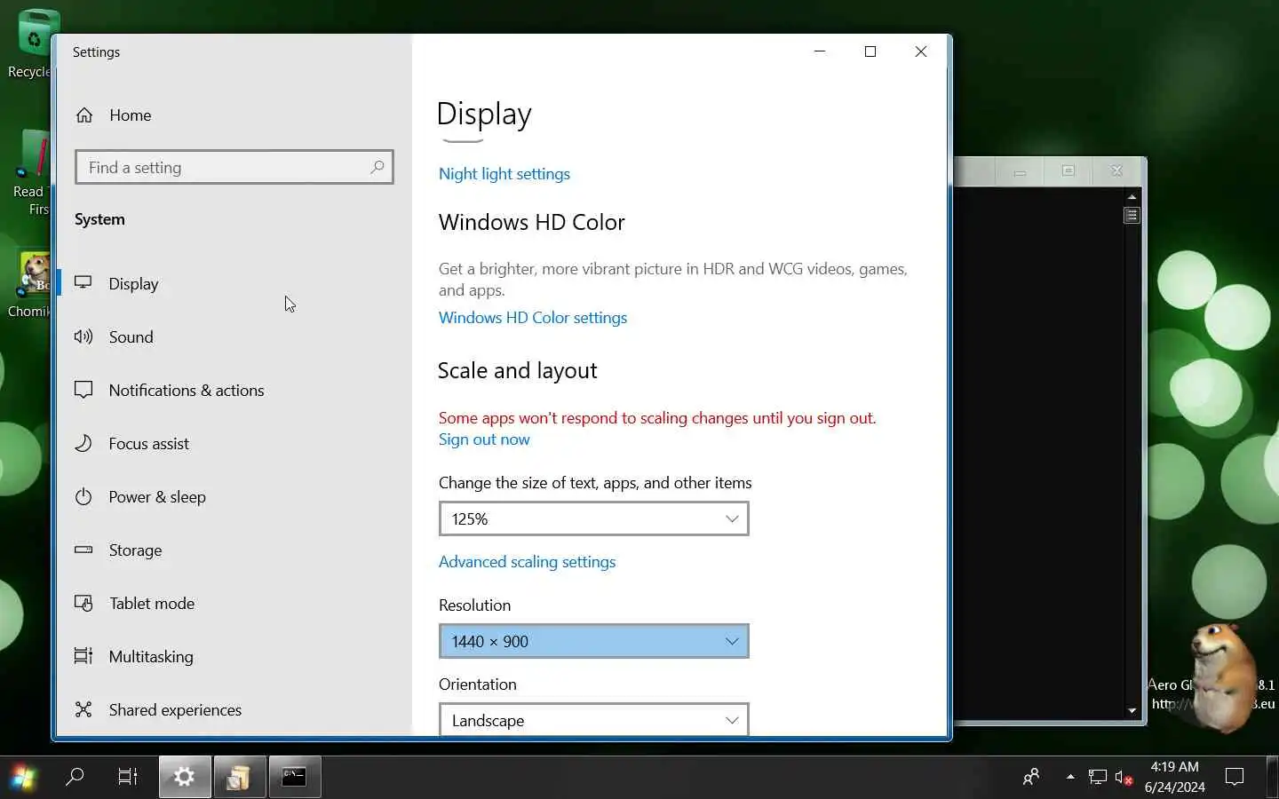Screen dimensions: 1279x799
Task: Click the Shared experiences icon
Action: pyautogui.click(x=83, y=709)
